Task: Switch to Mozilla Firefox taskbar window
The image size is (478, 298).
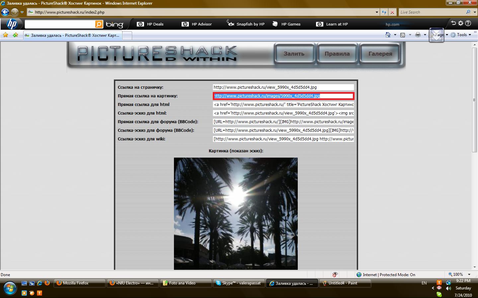Action: click(x=80, y=283)
